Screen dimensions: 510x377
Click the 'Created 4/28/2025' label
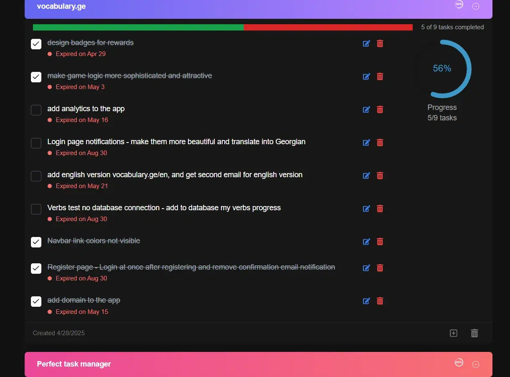click(x=59, y=333)
